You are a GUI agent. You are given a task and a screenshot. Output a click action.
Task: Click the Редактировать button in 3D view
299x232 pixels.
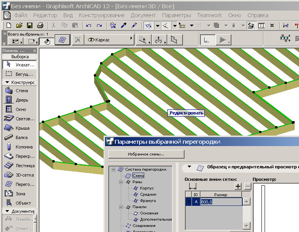point(186,113)
